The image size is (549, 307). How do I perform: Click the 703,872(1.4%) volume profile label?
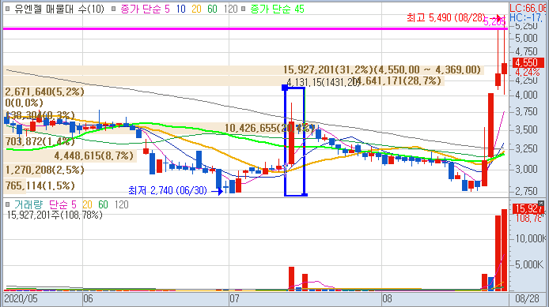pyautogui.click(x=40, y=141)
